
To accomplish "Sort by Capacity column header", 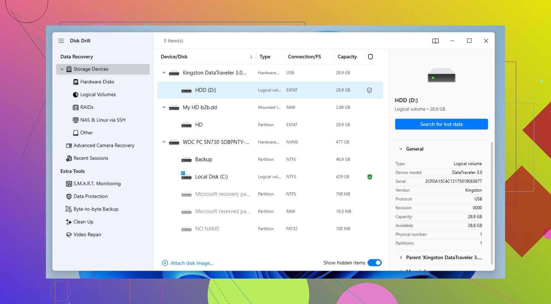I will click(347, 57).
